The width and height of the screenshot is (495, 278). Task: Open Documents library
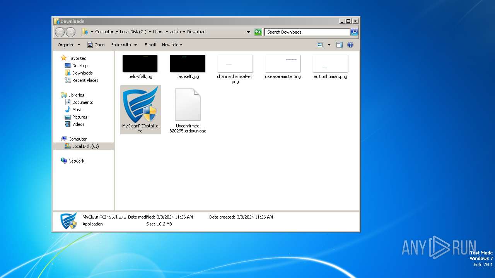pyautogui.click(x=82, y=102)
